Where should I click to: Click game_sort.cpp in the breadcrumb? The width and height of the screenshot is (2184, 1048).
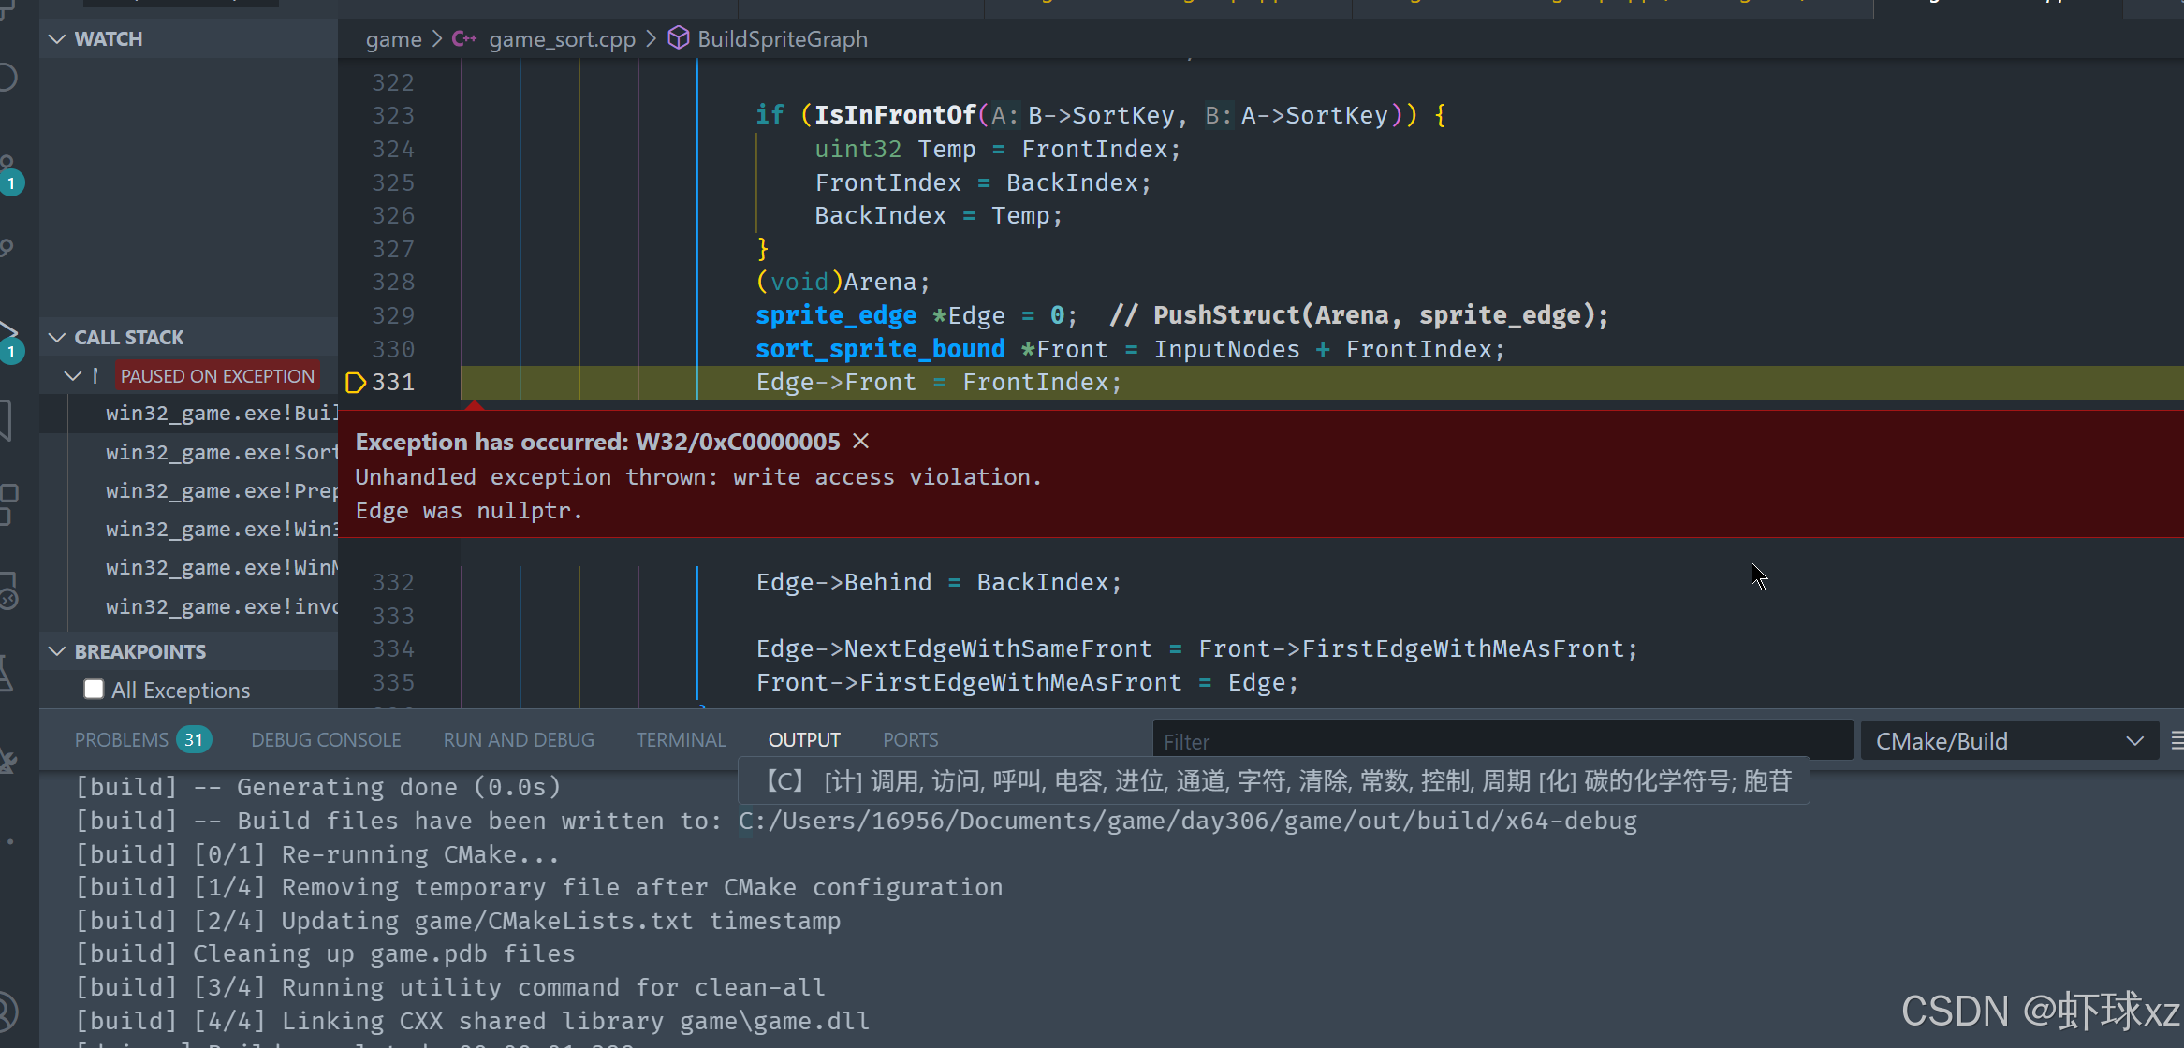click(x=561, y=39)
